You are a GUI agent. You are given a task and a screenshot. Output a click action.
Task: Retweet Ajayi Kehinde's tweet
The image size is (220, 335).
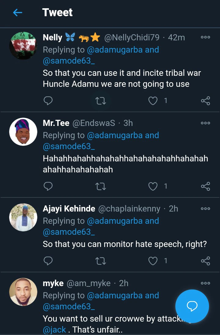coord(101,261)
